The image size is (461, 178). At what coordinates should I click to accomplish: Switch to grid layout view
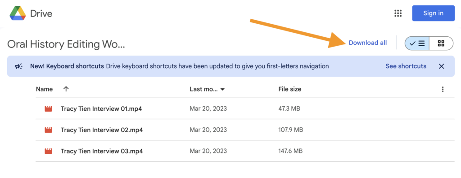tap(441, 43)
